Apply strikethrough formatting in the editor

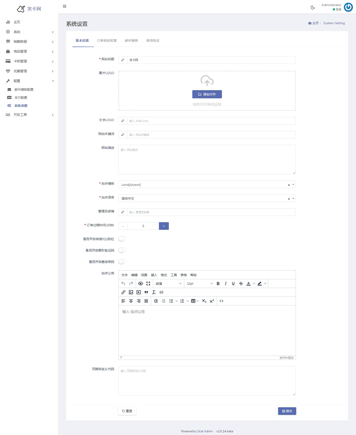tap(240, 284)
